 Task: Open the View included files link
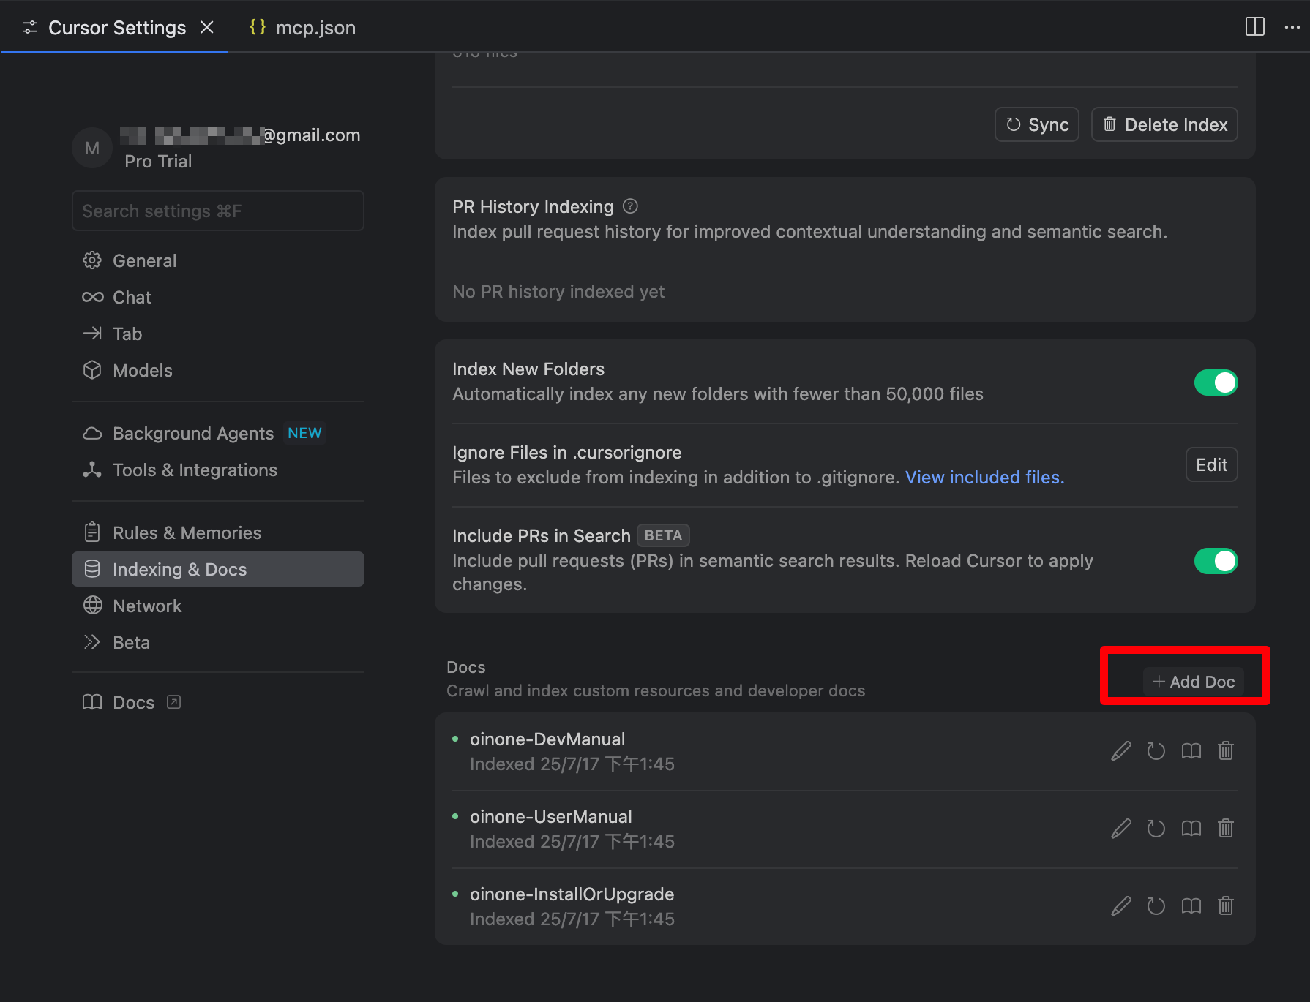pyautogui.click(x=984, y=478)
